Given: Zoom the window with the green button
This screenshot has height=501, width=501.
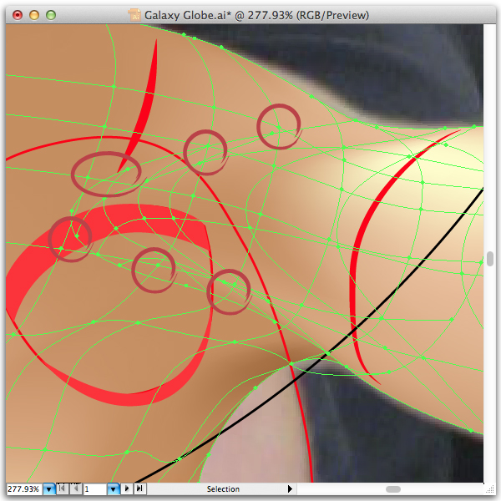Looking at the screenshot, I should tap(51, 15).
